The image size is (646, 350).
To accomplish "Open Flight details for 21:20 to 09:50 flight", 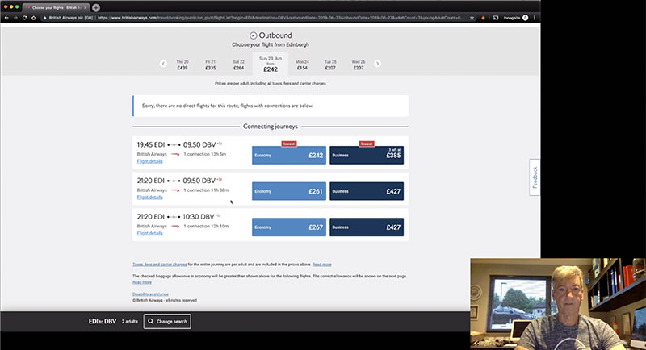I will pos(149,198).
